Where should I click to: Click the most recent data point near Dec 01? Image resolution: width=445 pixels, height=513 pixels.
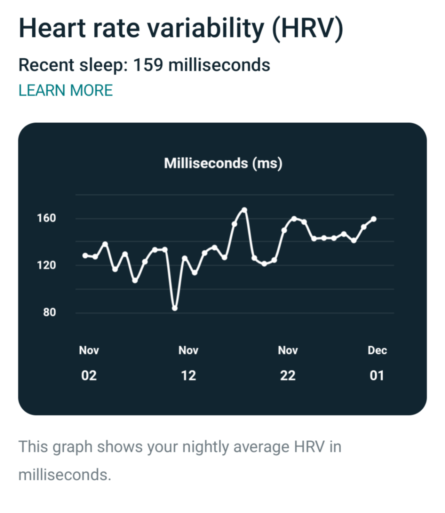click(x=374, y=219)
